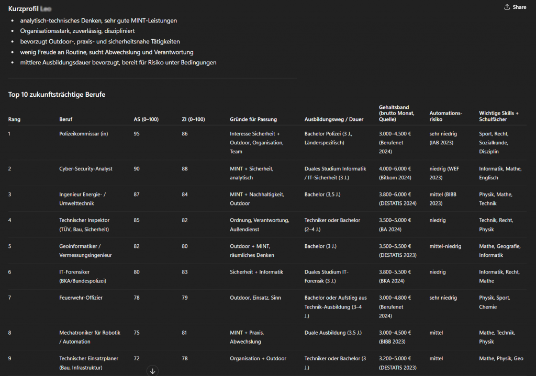Viewport: 536px width, 376px height.
Task: Click the 'Geoinformatiker / Vermessungsingenieur' cell
Action: 85,250
